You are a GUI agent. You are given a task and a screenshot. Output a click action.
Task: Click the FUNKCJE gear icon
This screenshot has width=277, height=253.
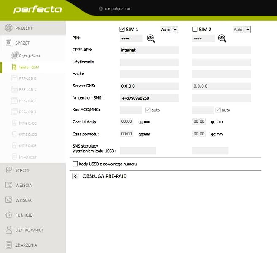pos(9,215)
